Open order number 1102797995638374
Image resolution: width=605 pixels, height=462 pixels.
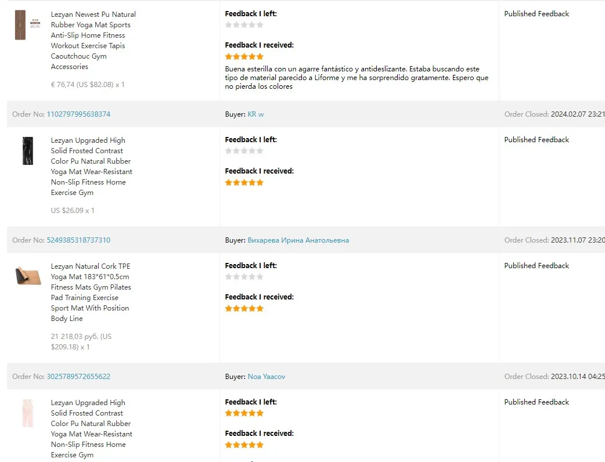[x=78, y=114]
